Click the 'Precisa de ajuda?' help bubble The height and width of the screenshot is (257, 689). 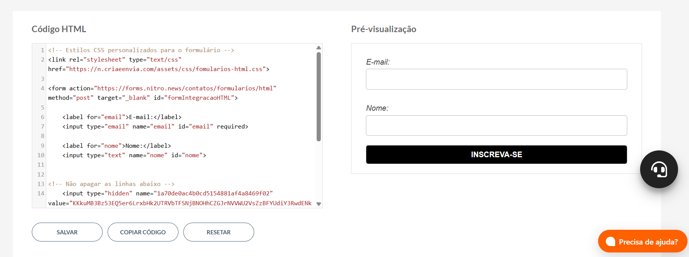click(642, 242)
